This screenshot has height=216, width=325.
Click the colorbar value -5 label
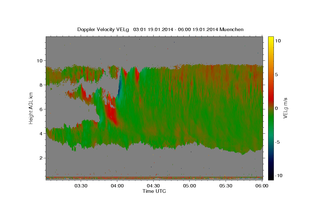pos(278,142)
